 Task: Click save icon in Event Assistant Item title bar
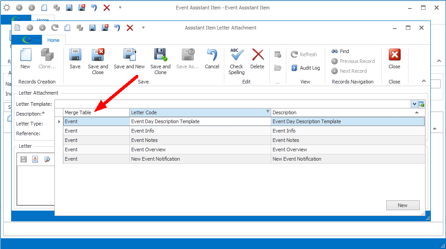click(69, 8)
